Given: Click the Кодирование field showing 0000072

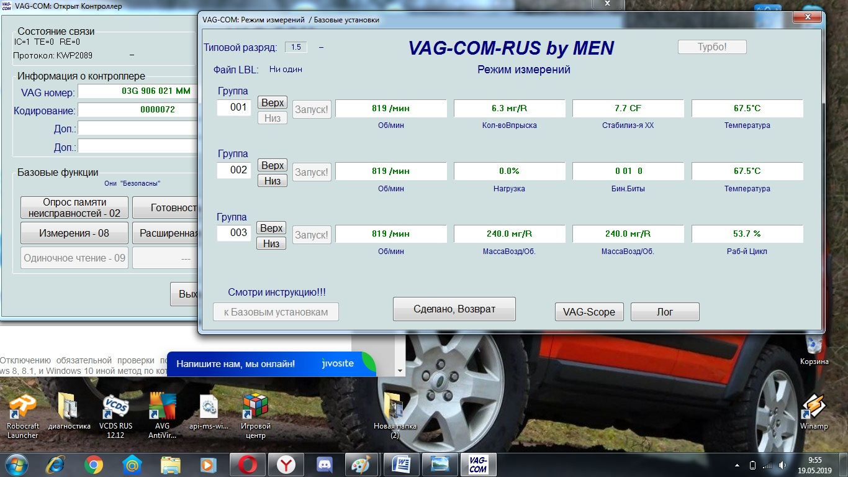Looking at the screenshot, I should tap(137, 109).
